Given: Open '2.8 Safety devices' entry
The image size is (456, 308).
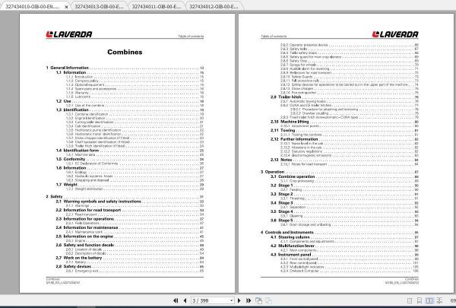Looking at the screenshot, I should (x=130, y=266).
